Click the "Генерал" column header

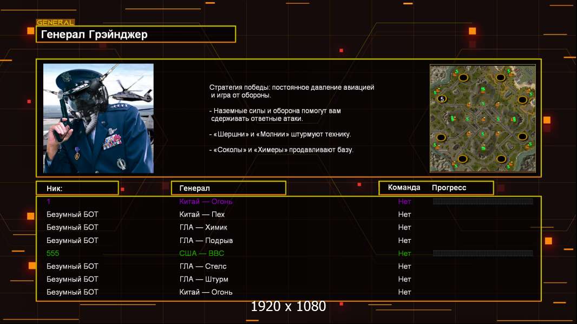tap(228, 188)
